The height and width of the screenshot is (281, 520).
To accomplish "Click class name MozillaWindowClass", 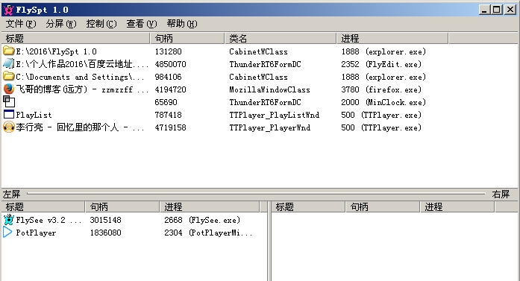I will 269,89.
